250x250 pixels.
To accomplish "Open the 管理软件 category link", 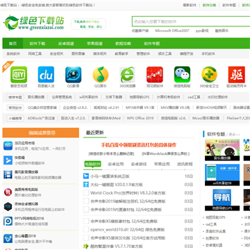I will [x=143, y=53].
